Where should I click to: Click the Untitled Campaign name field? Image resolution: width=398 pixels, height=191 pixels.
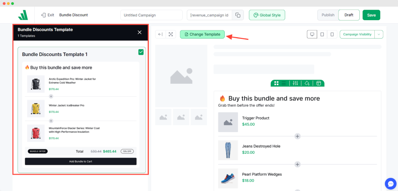(151, 15)
